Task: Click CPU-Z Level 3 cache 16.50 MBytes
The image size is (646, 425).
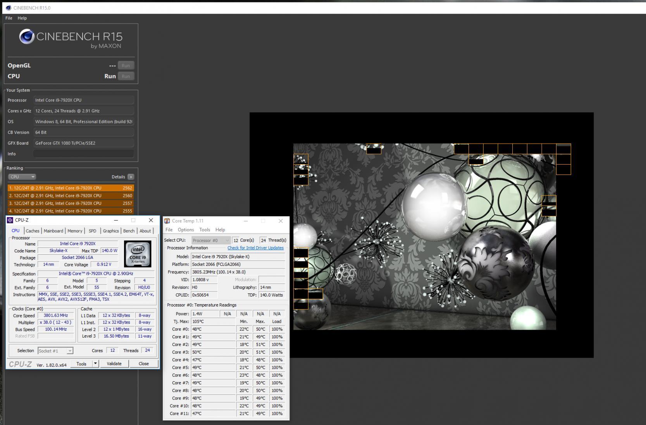Action: pyautogui.click(x=116, y=336)
